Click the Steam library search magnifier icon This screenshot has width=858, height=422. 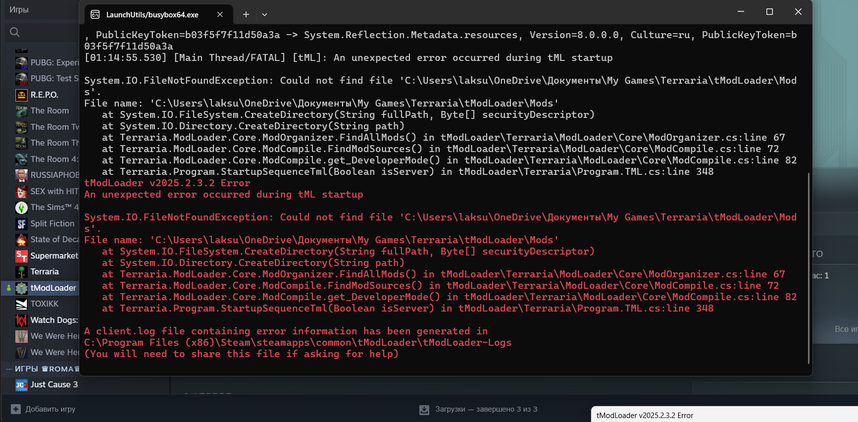(x=15, y=32)
